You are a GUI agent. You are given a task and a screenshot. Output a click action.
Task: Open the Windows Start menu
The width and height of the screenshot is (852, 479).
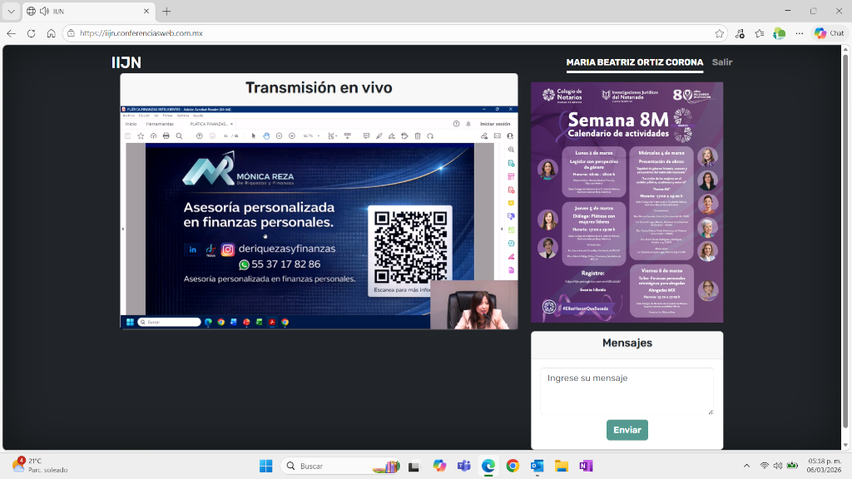(265, 466)
